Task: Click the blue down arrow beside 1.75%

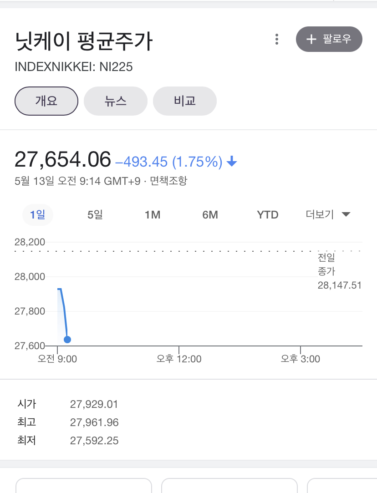Action: [x=232, y=161]
